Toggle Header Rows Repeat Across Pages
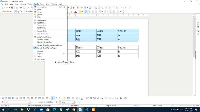The height and width of the screenshot is (112, 200). pyautogui.click(x=50, y=45)
